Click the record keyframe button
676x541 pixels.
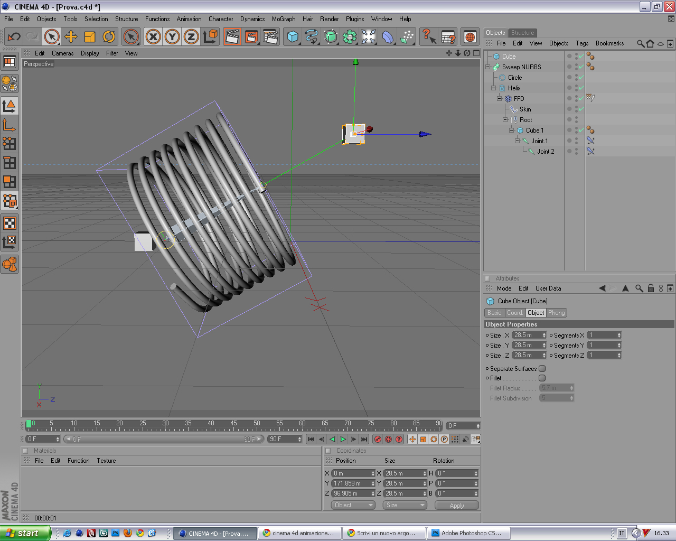378,439
